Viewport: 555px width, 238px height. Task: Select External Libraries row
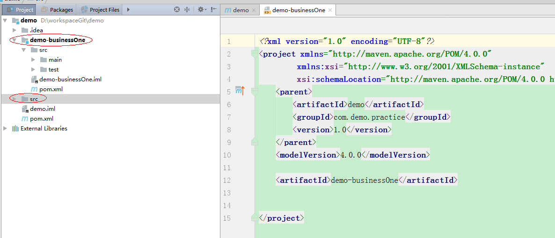tap(110, 129)
